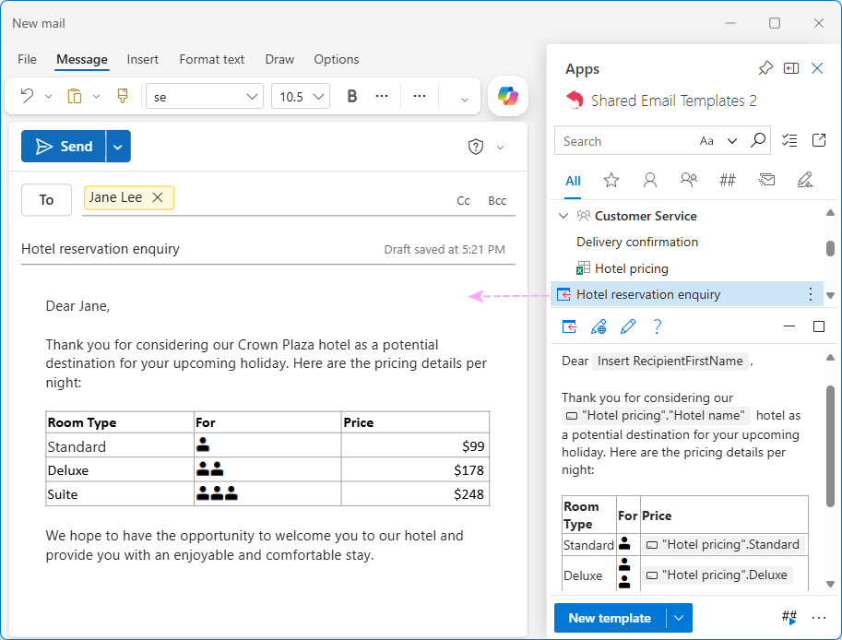Click the Undo icon in toolbar
The image size is (842, 640).
coord(27,96)
